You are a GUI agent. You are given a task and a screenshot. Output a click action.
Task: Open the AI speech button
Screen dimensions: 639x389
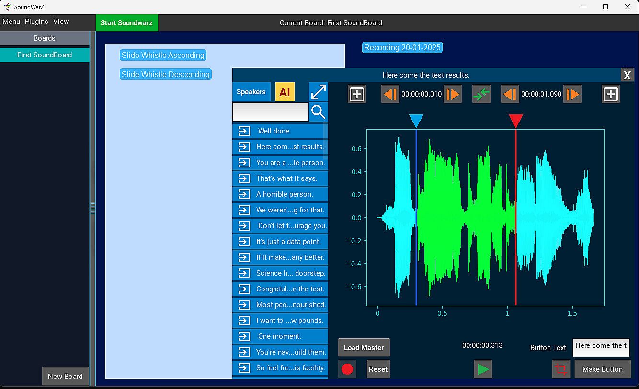pyautogui.click(x=285, y=92)
